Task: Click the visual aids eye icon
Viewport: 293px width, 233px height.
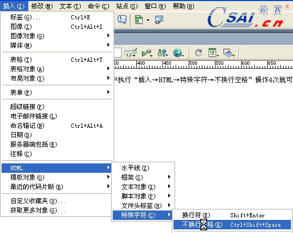Action: click(x=229, y=53)
